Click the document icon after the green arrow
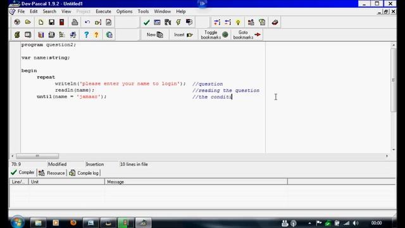405x228 pixels. click(x=108, y=22)
